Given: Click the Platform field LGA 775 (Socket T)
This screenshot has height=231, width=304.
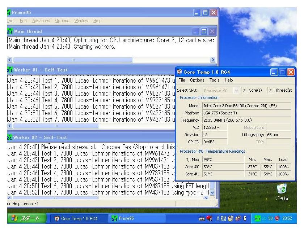Looking at the screenshot, I should tap(246, 113).
